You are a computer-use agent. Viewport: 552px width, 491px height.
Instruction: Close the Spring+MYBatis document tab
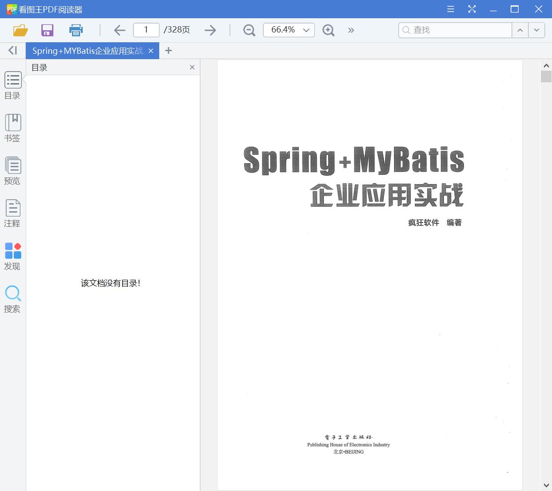[151, 51]
